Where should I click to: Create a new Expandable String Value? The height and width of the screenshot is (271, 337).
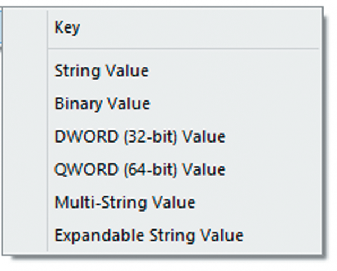[x=148, y=235]
